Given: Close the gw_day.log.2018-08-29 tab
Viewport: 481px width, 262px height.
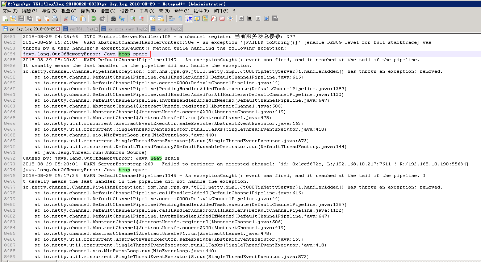Looking at the screenshot, I should 57,29.
